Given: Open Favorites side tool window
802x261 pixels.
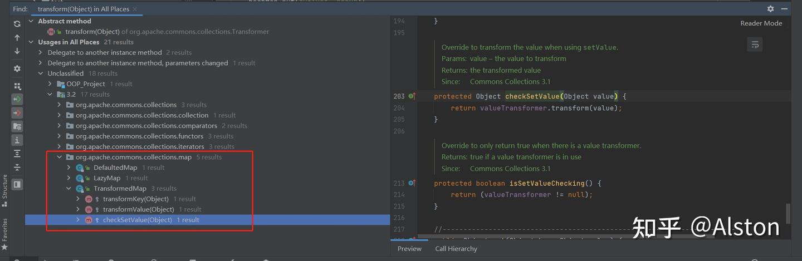Looking at the screenshot, I should click(4, 234).
